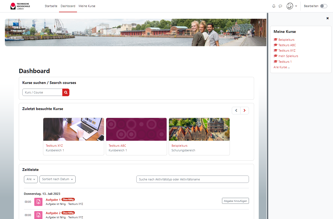Click the graduation cap icon beside mein Spielkurs
Viewport: 333px width, 219px height.
[275, 56]
